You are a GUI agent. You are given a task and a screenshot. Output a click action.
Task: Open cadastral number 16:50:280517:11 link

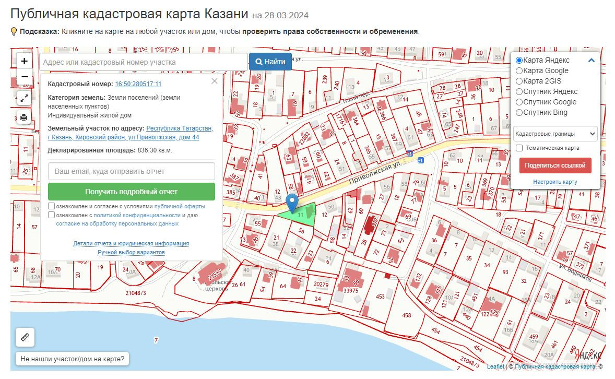click(x=138, y=84)
